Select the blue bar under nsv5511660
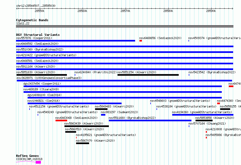241x165 pixels. pyautogui.click(x=150, y=120)
